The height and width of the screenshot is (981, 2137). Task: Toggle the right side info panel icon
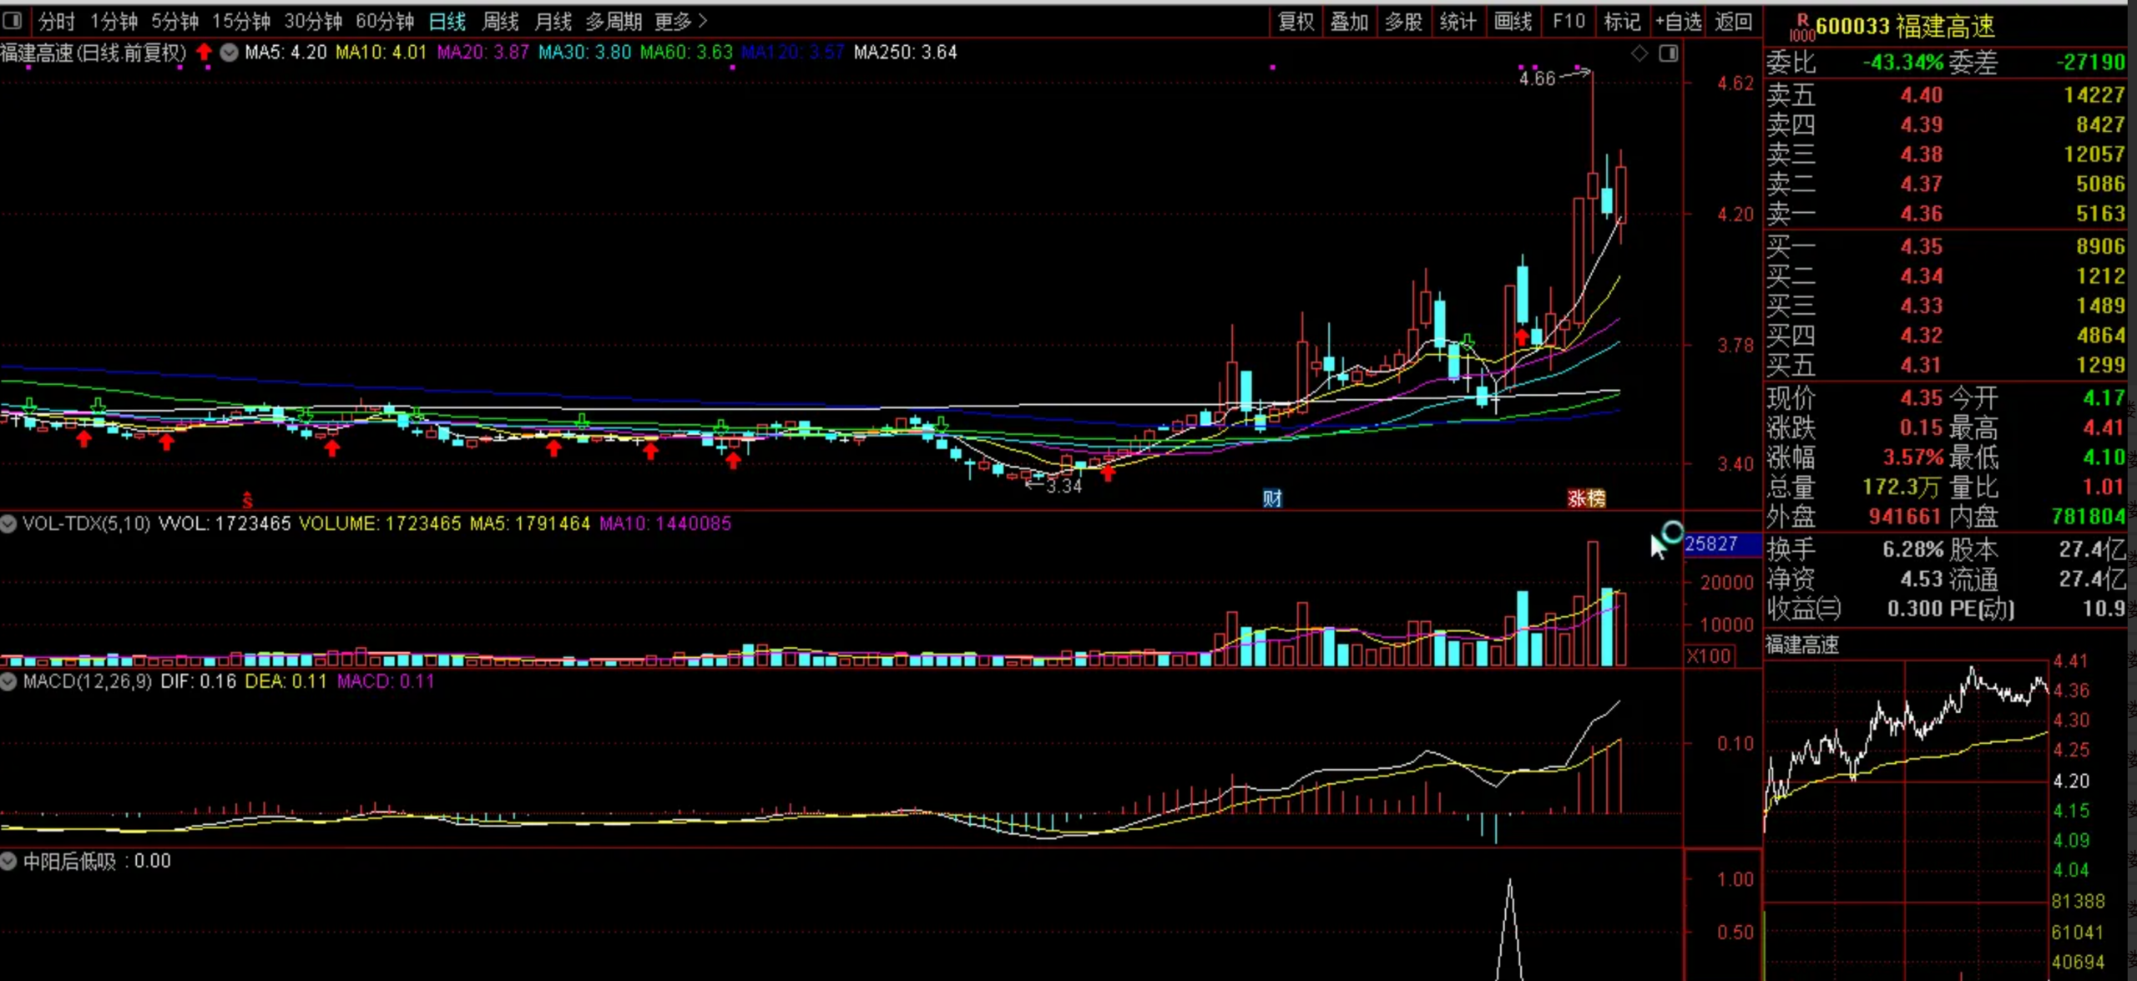pos(1669,53)
